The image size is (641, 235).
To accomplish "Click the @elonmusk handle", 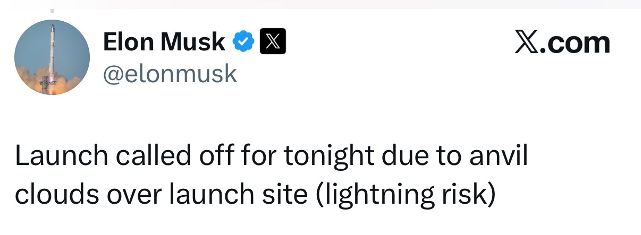I will point(169,73).
